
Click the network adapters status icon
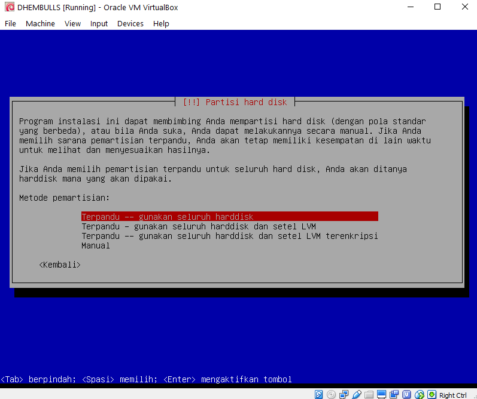[344, 394]
